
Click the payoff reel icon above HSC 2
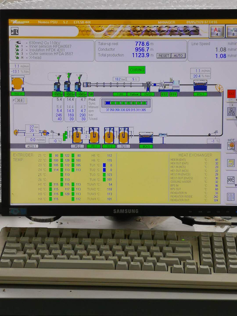18,83
